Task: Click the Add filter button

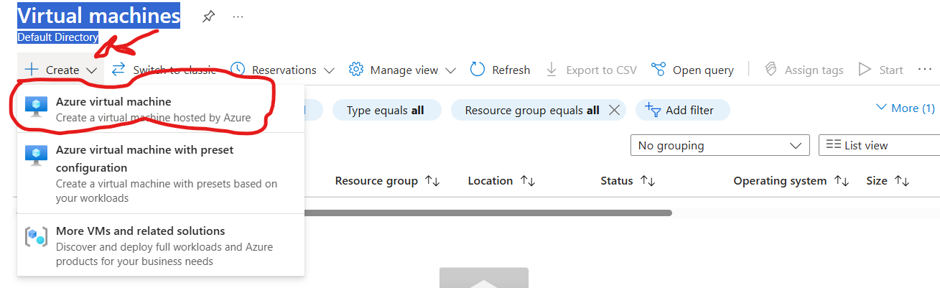Action: [x=682, y=110]
